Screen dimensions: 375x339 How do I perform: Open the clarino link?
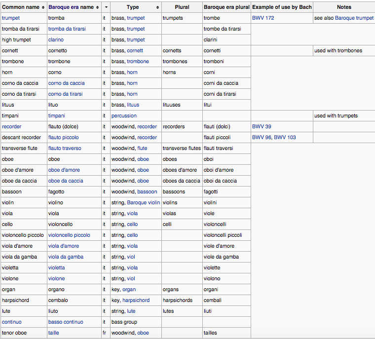[56, 39]
